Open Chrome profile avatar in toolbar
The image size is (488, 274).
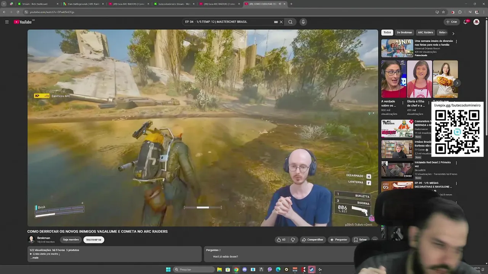pos(476,12)
